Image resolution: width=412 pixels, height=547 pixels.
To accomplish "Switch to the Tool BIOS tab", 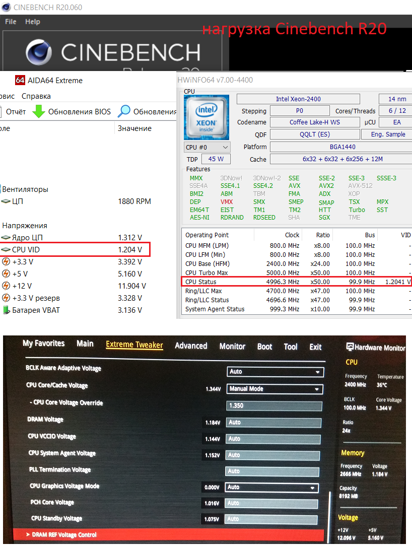I will tap(290, 347).
